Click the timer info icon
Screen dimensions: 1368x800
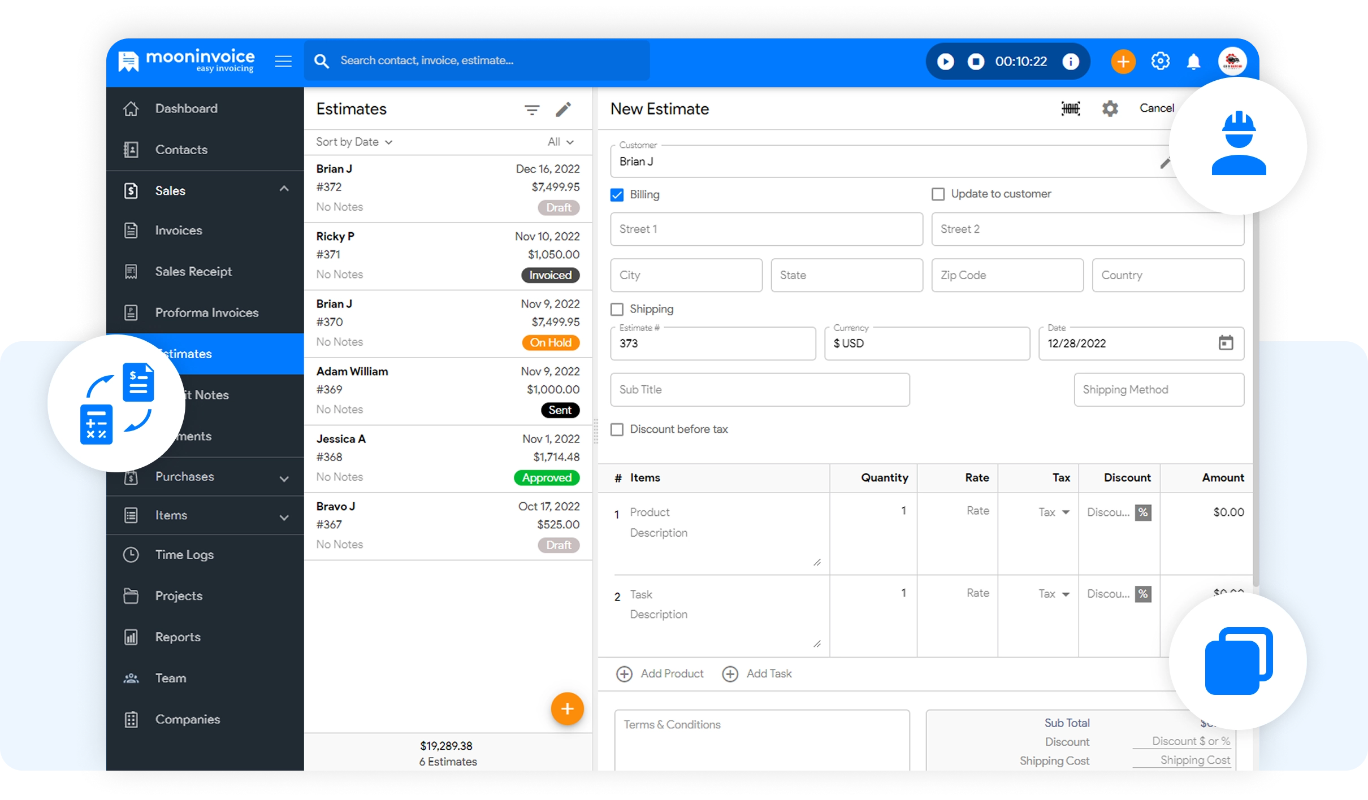point(1071,61)
